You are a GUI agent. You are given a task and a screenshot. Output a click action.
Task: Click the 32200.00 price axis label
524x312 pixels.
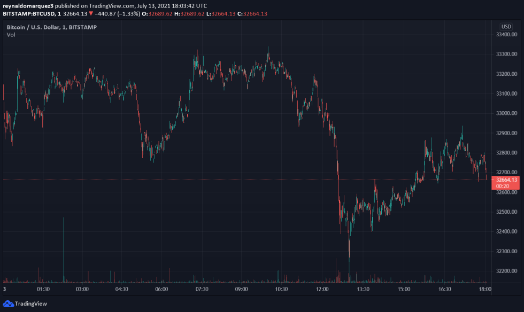(506, 271)
